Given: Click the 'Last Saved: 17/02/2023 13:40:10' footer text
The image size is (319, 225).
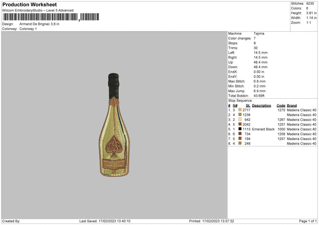Looking at the screenshot, I should pos(105,221).
